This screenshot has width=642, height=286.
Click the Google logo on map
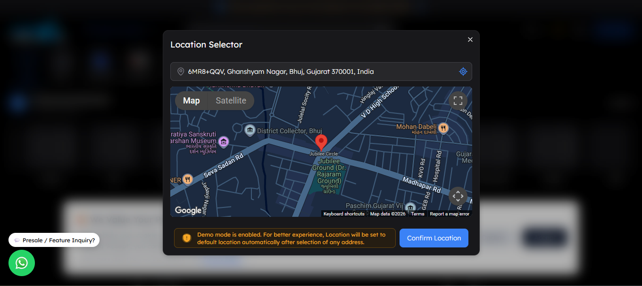tap(188, 210)
